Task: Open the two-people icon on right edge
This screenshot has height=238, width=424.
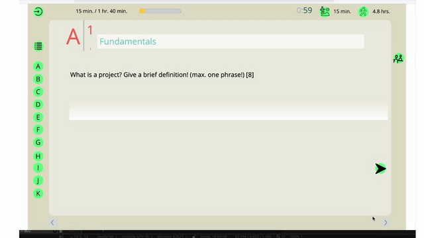Action: pyautogui.click(x=398, y=58)
